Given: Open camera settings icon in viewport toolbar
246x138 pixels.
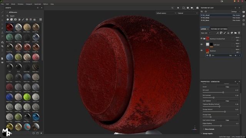Looking at the screenshot, I should 192,8.
